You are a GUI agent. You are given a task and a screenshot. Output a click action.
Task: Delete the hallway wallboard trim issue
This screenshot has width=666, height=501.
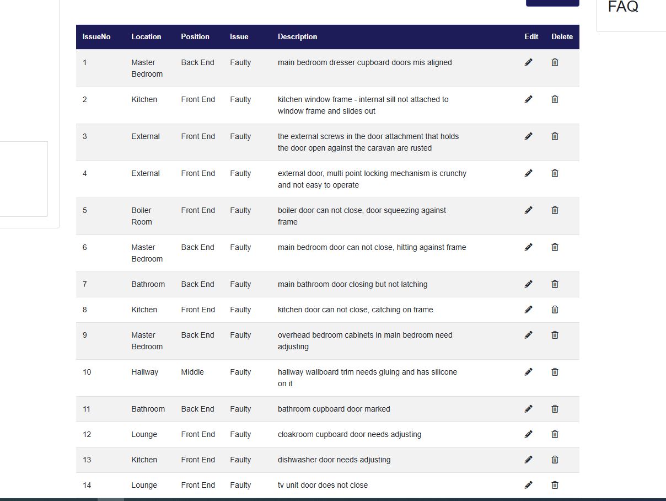[x=555, y=372]
